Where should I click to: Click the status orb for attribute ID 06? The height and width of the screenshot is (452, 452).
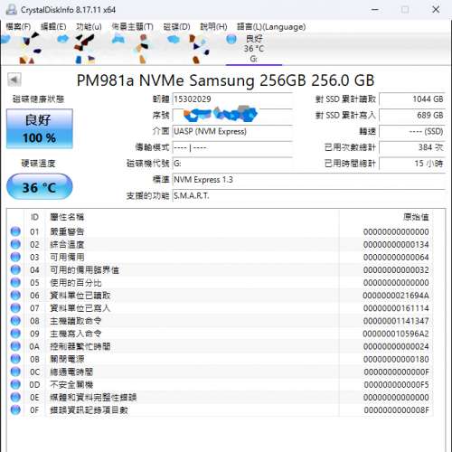tap(15, 295)
